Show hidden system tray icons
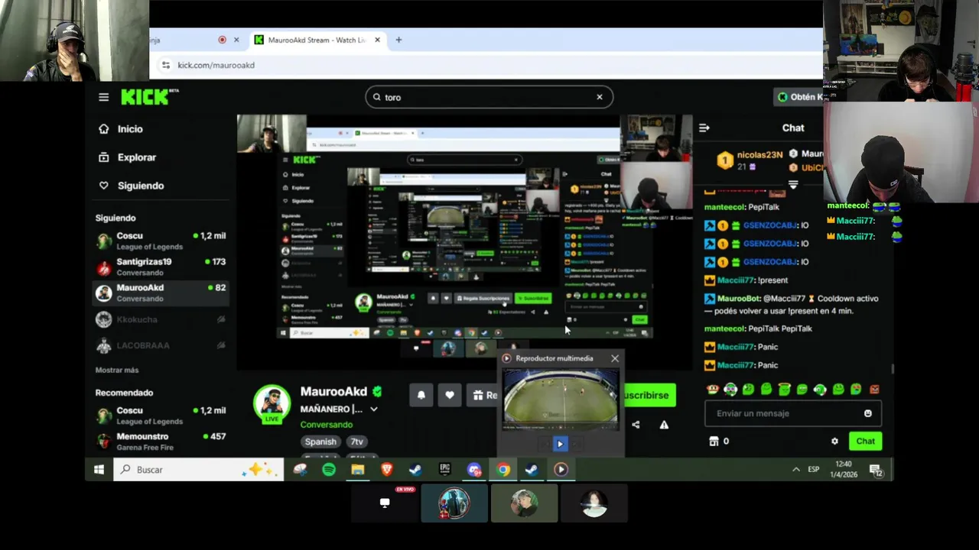 coord(795,470)
